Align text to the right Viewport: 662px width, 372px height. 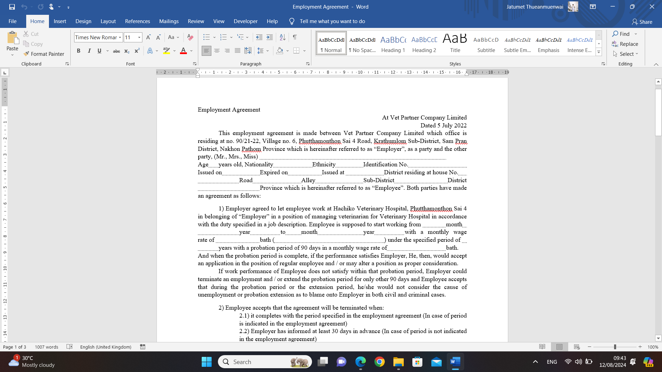[227, 51]
